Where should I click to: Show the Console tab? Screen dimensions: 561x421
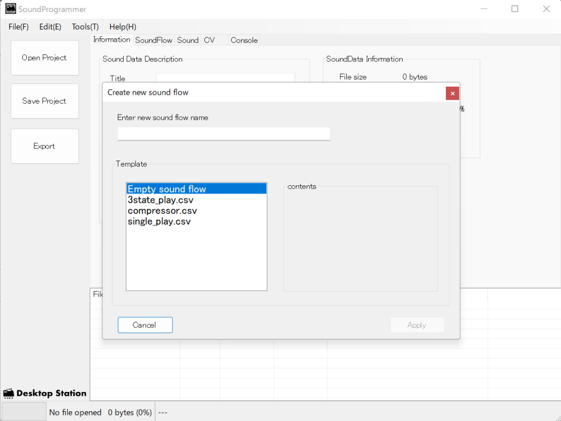[244, 40]
